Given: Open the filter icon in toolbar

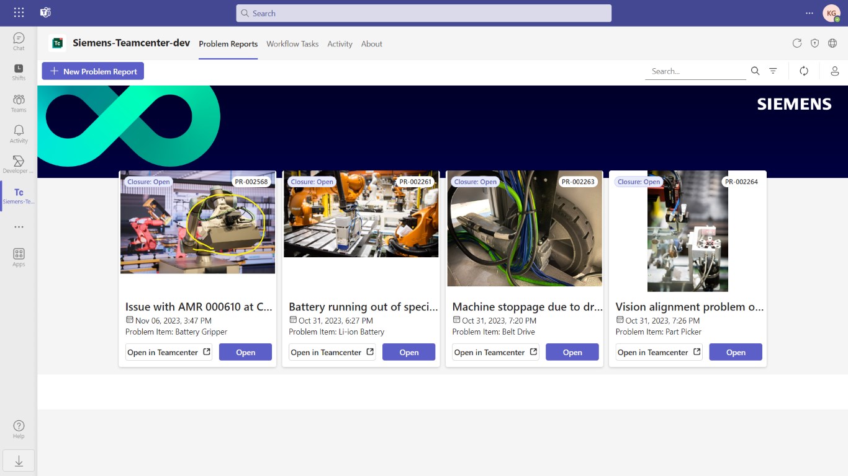Looking at the screenshot, I should point(773,71).
